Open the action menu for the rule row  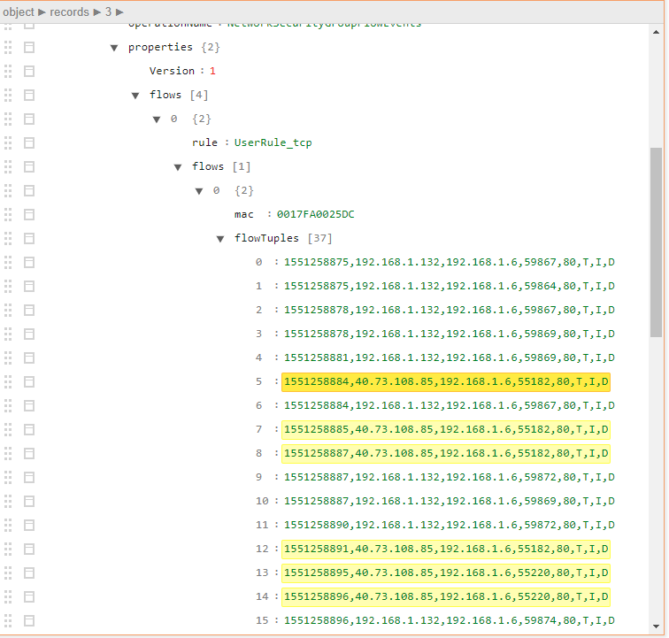click(29, 142)
